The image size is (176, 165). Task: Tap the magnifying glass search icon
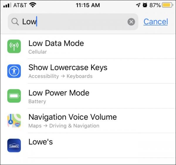(x=15, y=22)
